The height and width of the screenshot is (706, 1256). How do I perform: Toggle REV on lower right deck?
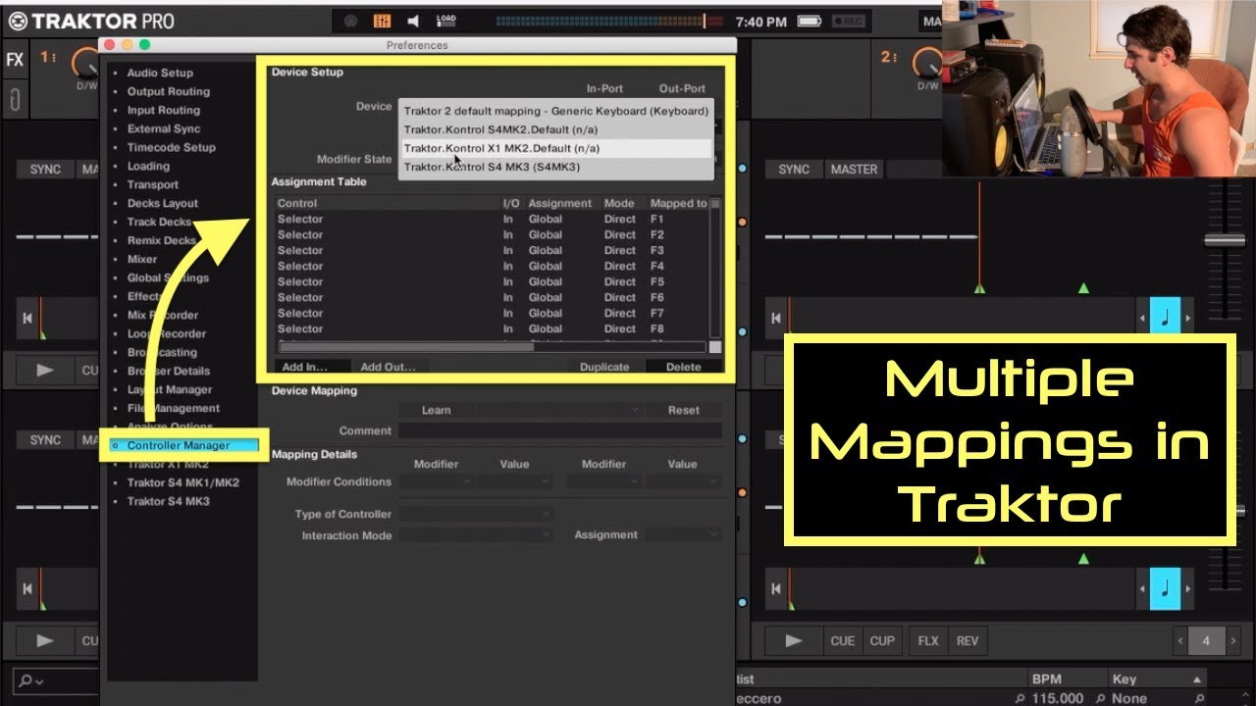(968, 641)
